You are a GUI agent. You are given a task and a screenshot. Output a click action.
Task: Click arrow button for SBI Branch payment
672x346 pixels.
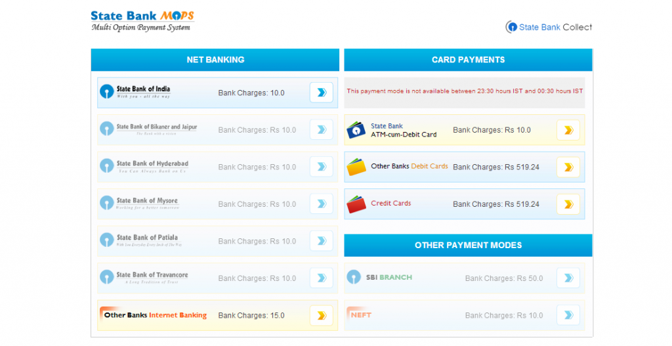click(x=568, y=278)
